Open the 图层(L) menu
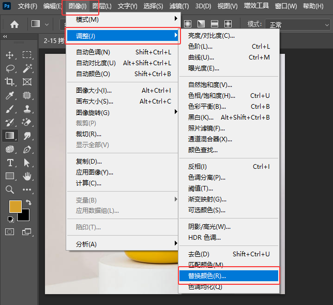This screenshot has height=305, width=333. pyautogui.click(x=102, y=6)
